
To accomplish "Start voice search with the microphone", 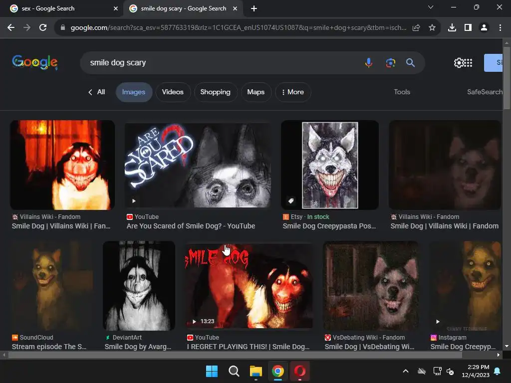I will pos(369,62).
